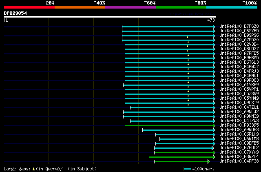Open hit UniRef100_B7FGZ8
The image size is (261, 172).
[239, 27]
